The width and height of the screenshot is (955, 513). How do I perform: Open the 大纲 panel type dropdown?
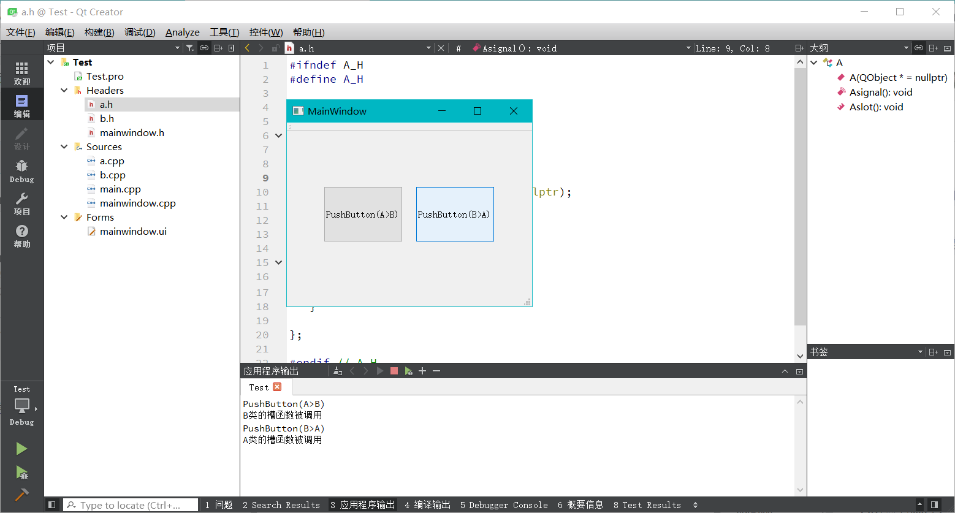tap(859, 48)
